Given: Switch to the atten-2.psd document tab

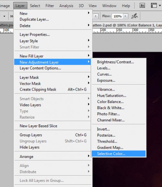Looking at the screenshot, I should 127,25.
